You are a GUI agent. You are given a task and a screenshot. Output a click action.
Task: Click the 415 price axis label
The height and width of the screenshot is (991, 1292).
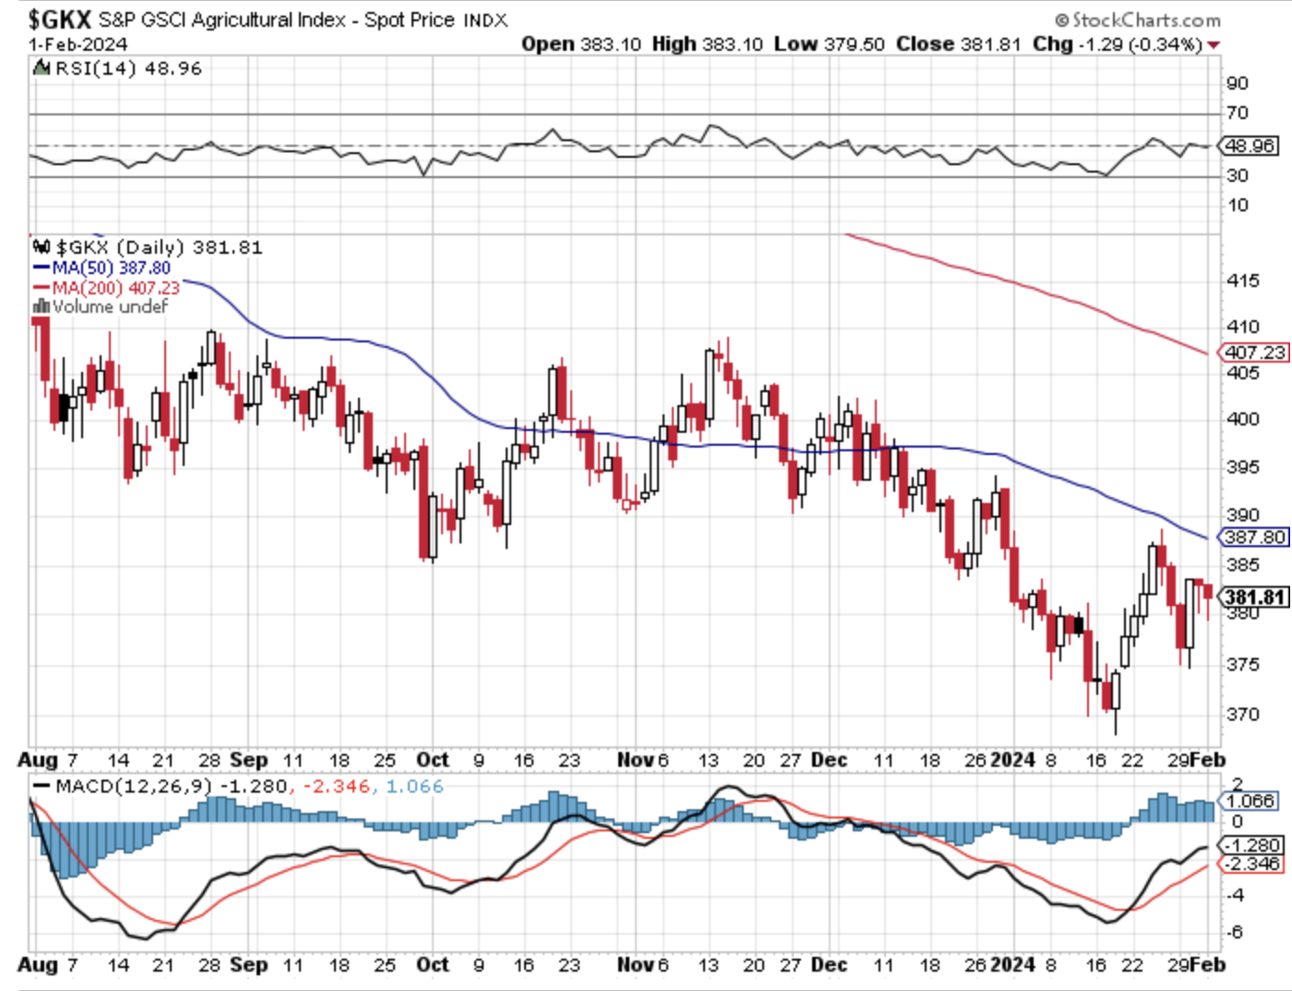coord(1243,281)
